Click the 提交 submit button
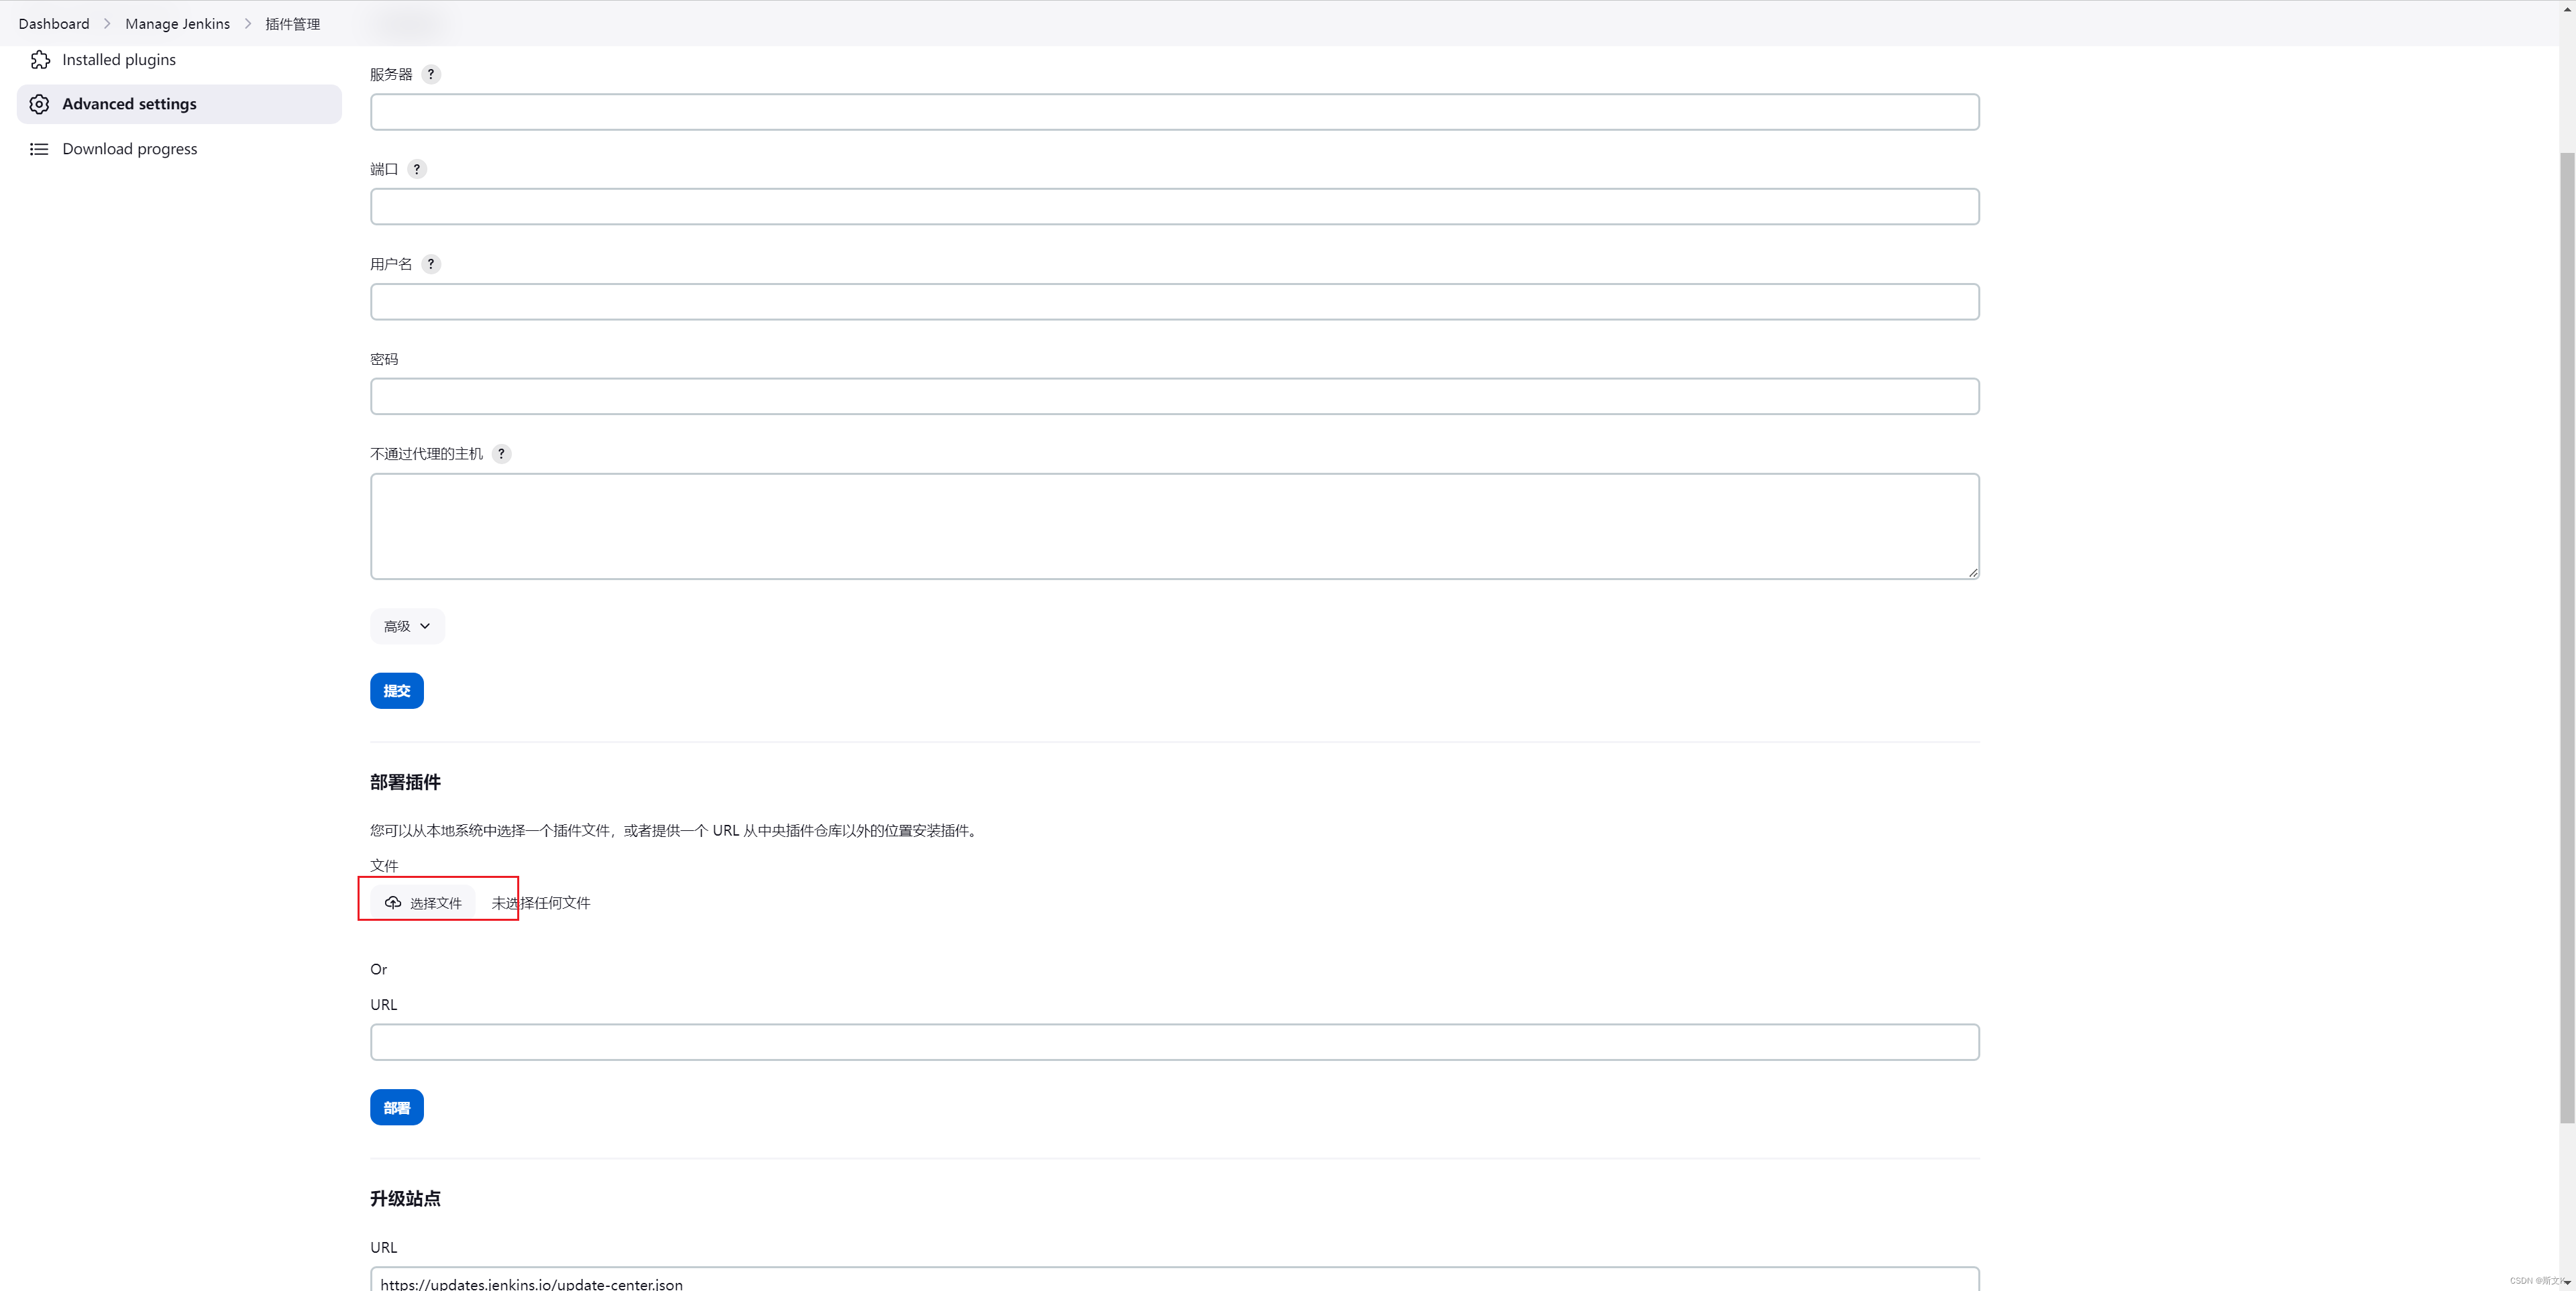Viewport: 2576px width, 1291px height. [397, 691]
